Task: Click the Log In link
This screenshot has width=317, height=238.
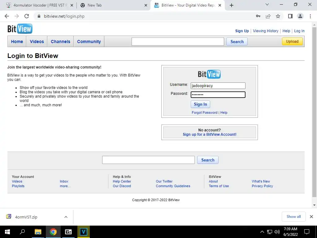Action: tap(299, 31)
